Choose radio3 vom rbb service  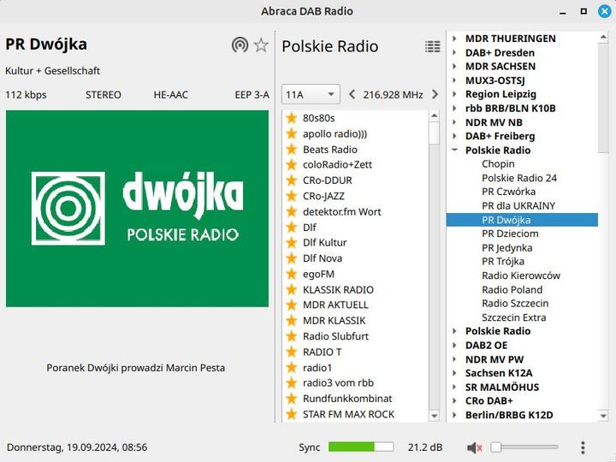338,383
